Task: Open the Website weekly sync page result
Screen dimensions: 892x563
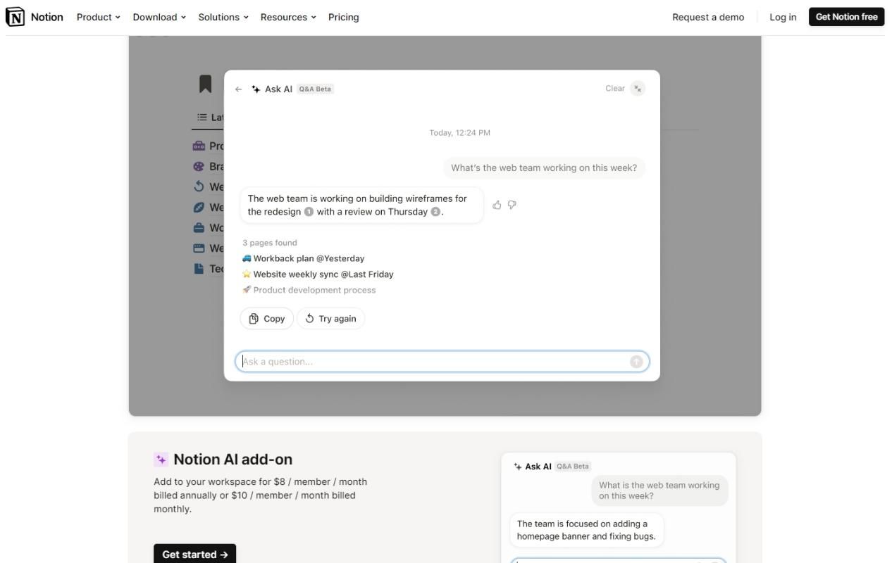Action: click(x=318, y=274)
